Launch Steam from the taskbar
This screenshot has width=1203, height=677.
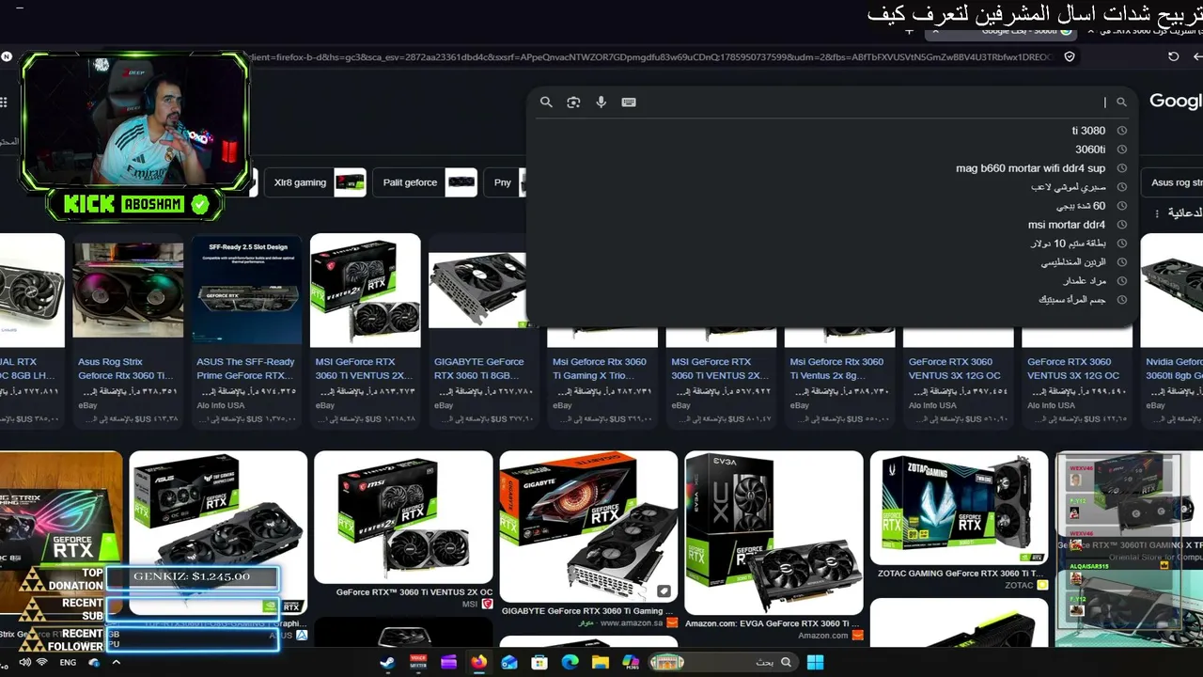coord(387,662)
